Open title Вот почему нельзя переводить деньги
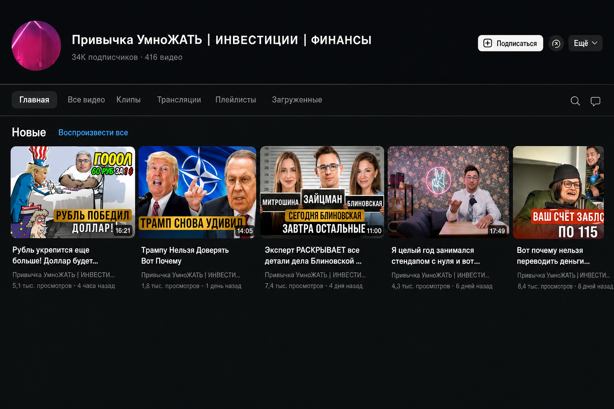The width and height of the screenshot is (614, 409). point(553,256)
